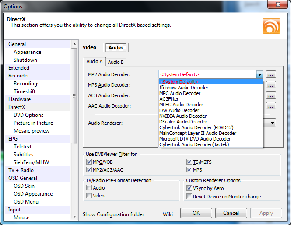Viewport: 291px width, 225px height.
Task: Uncheck the MPG/VOB filter checkbox
Action: point(89,162)
